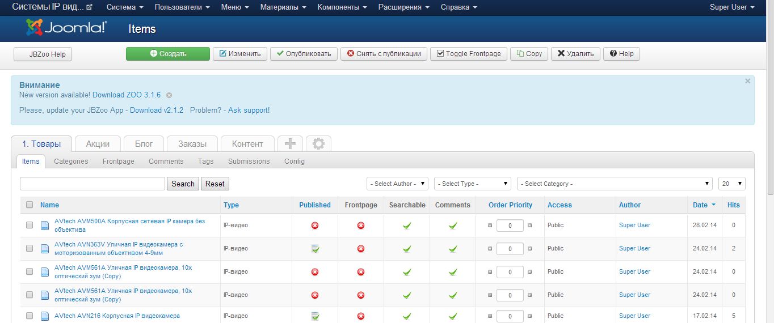Select checkbox for AVtech AVN216 row
Screen dimensions: 774x323
tap(30, 316)
